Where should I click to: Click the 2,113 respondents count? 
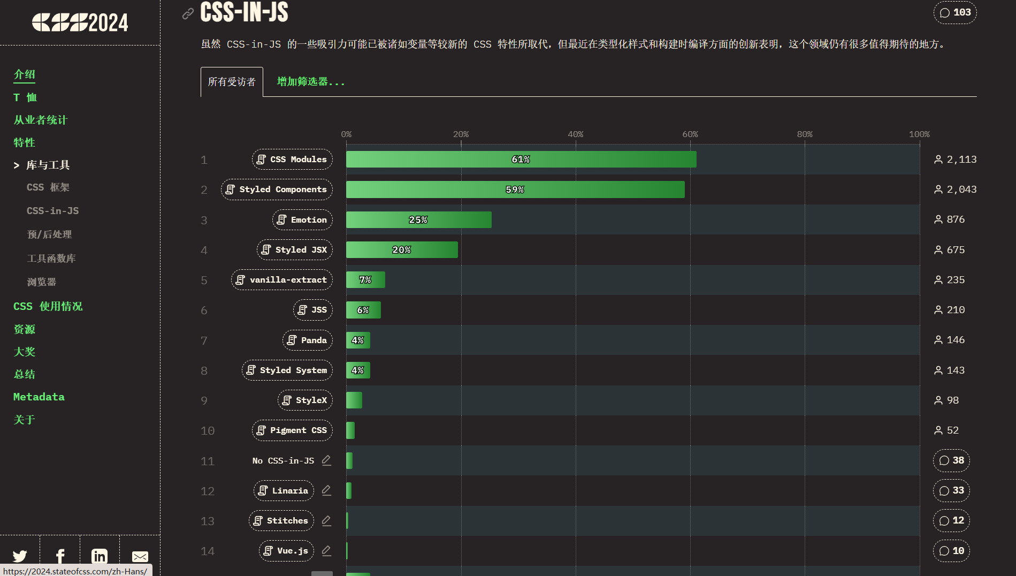point(956,160)
